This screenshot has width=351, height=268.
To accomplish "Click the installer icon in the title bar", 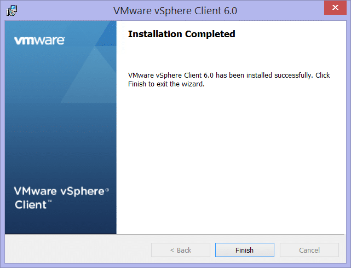I will click(x=11, y=10).
